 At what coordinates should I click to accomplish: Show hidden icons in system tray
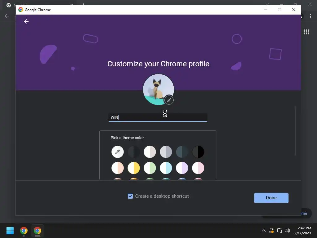pos(264,231)
